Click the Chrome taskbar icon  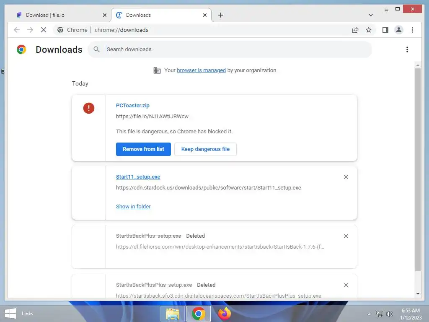pos(198,314)
